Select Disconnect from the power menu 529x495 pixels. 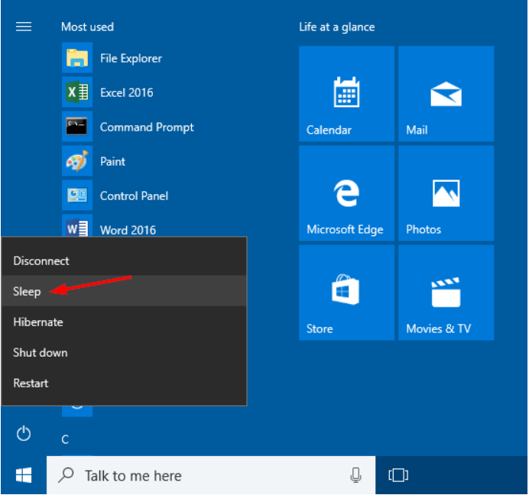(x=41, y=261)
